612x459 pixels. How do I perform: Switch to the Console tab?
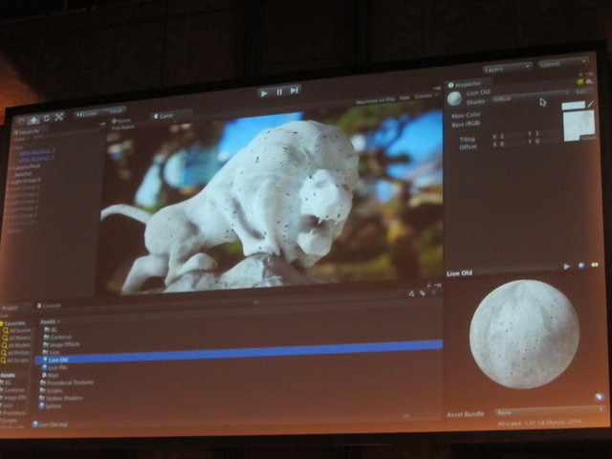[x=50, y=306]
